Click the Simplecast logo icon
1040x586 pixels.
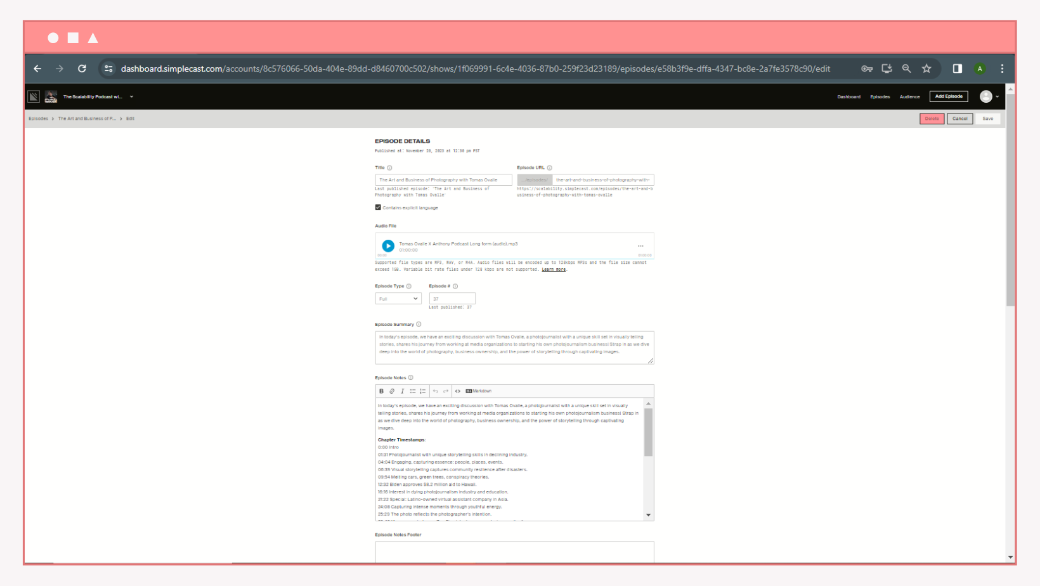34,96
